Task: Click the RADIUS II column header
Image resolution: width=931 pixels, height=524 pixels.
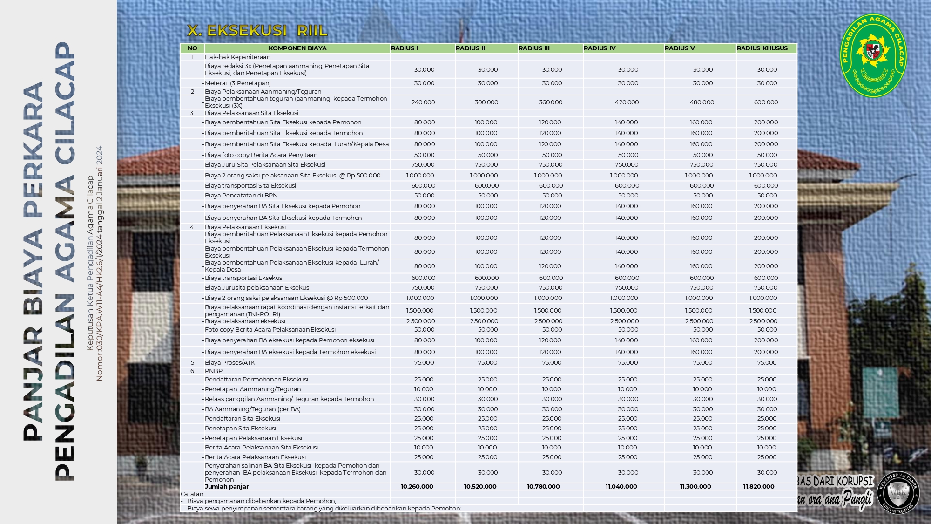Action: (x=486, y=48)
